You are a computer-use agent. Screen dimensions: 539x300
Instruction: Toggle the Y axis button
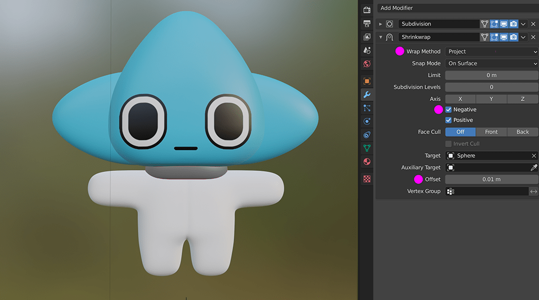click(x=491, y=99)
